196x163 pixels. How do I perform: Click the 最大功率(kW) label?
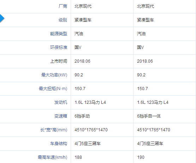(54, 75)
